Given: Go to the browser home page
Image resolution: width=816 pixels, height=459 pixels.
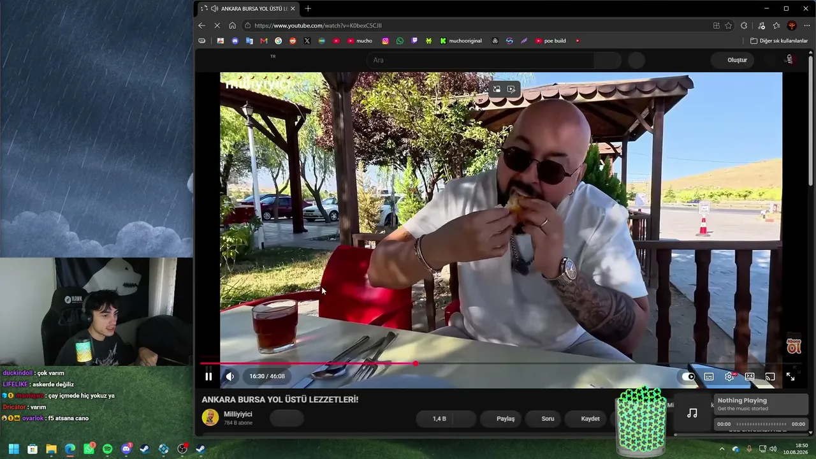Looking at the screenshot, I should pos(232,25).
